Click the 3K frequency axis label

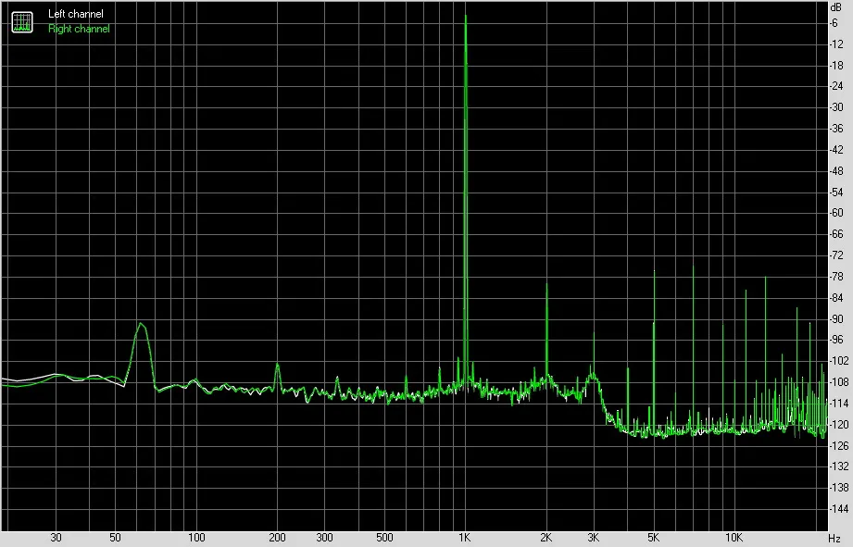pos(593,538)
